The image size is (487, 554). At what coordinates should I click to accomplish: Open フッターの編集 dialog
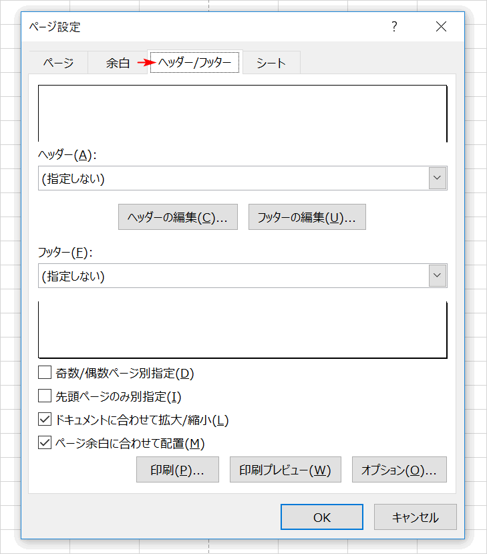pyautogui.click(x=307, y=217)
